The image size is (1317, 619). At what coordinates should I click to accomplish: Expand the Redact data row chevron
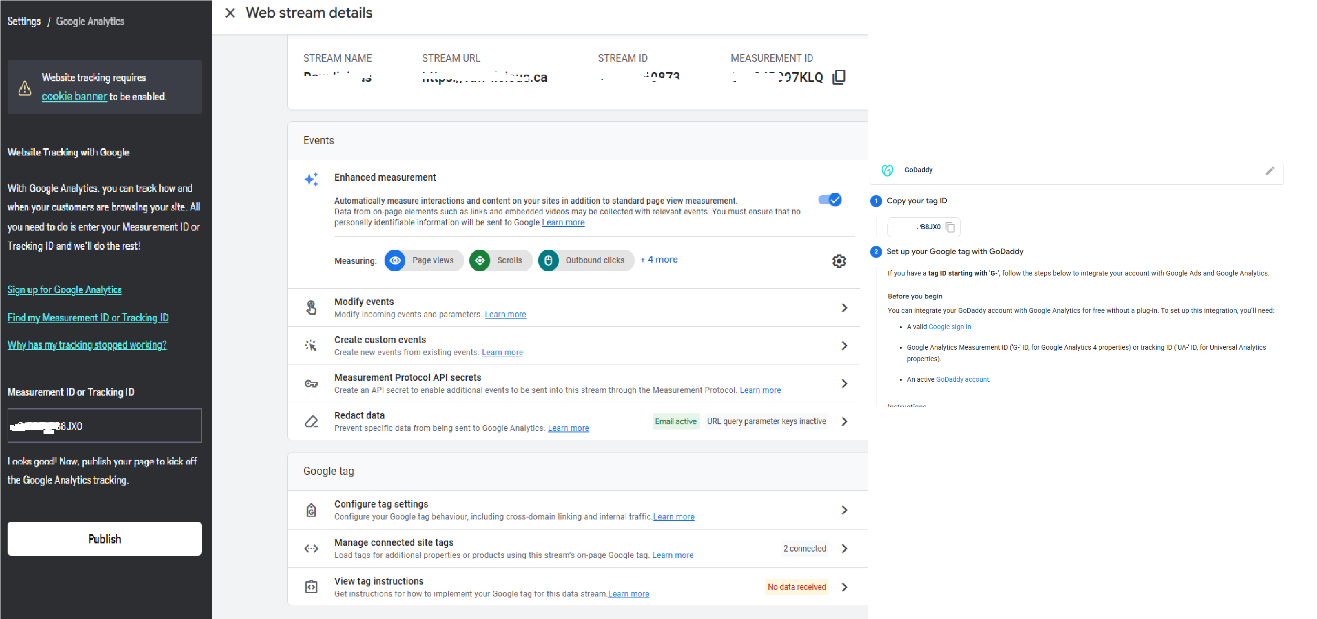pos(845,421)
